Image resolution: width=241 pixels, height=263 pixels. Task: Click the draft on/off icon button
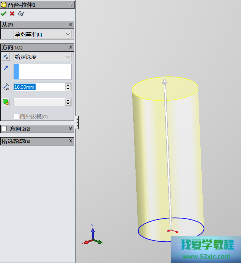[x=6, y=102]
